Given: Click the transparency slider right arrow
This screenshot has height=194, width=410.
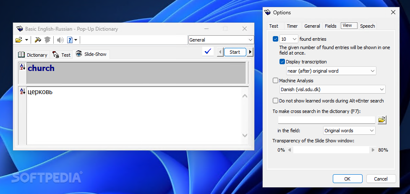Looking at the screenshot, I should (x=373, y=150).
